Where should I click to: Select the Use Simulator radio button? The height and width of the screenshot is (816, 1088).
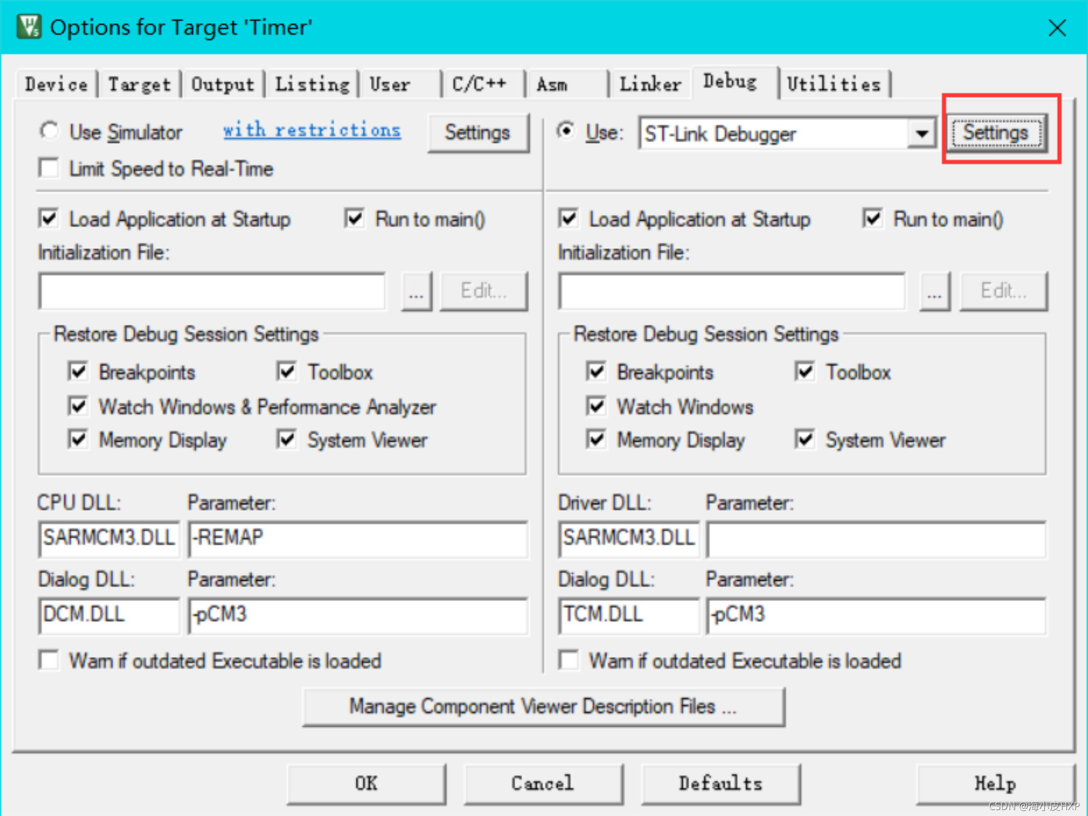tap(49, 131)
